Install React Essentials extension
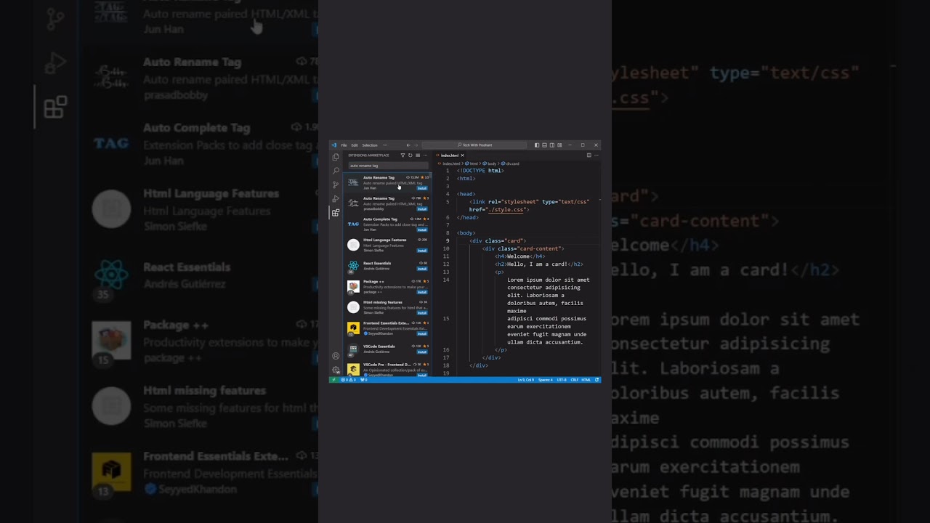This screenshot has height=523, width=930. pyautogui.click(x=422, y=269)
